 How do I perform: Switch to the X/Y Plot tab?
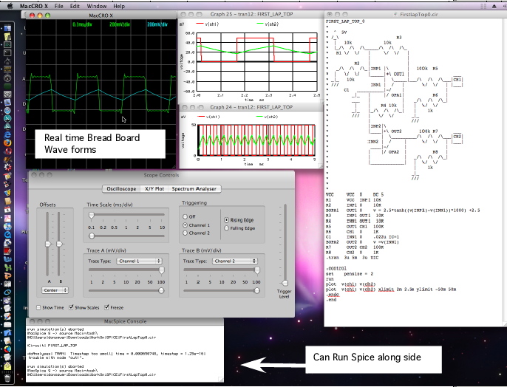pos(153,189)
